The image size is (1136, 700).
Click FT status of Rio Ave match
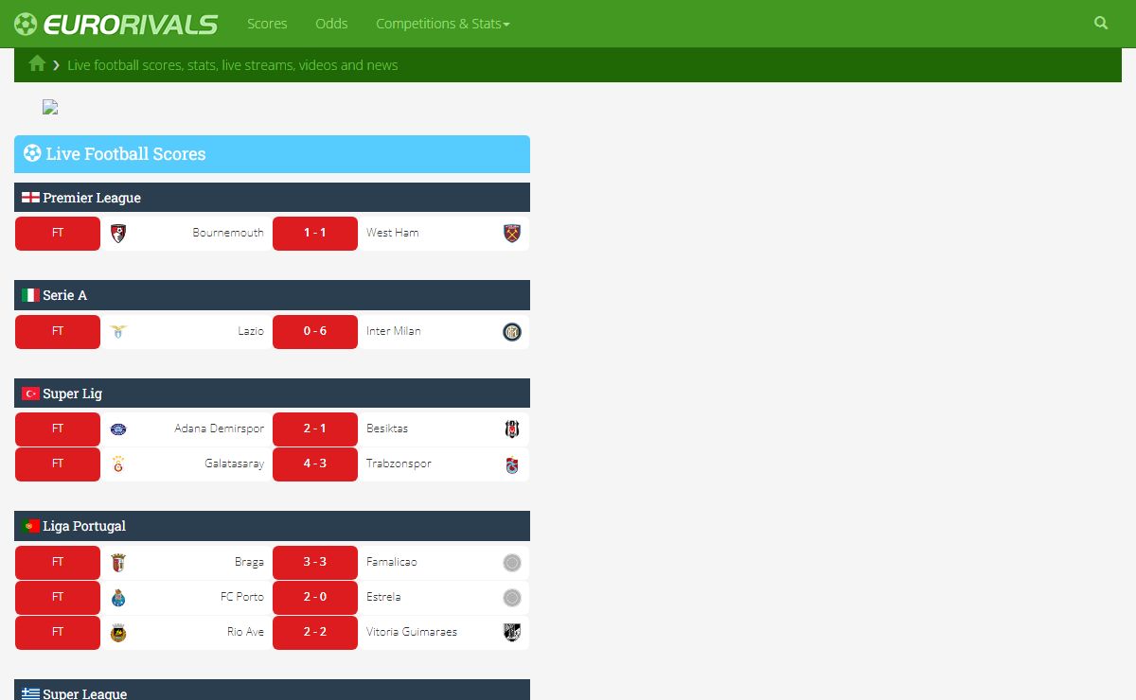[x=58, y=633]
